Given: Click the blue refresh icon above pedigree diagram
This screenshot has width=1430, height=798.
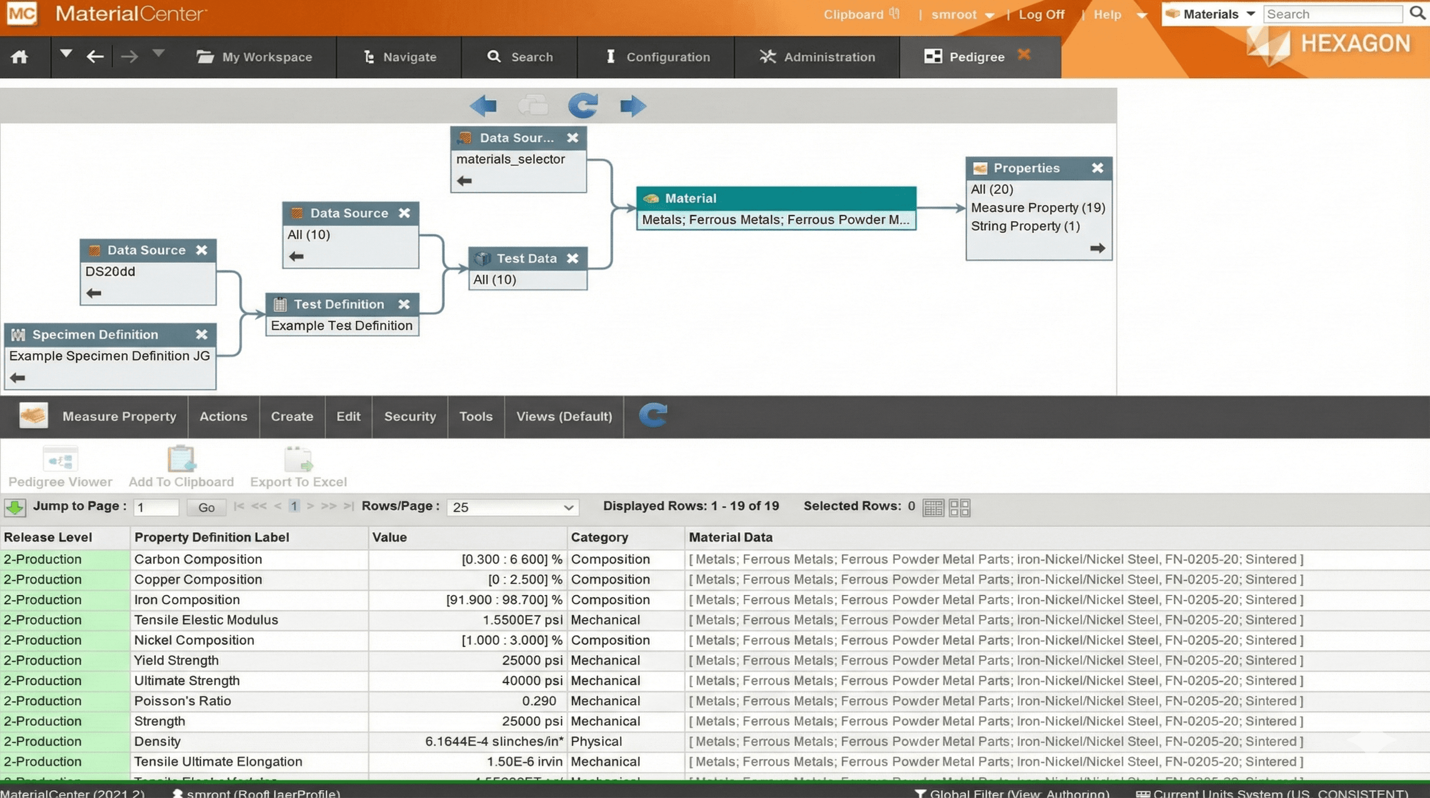Looking at the screenshot, I should (x=583, y=105).
